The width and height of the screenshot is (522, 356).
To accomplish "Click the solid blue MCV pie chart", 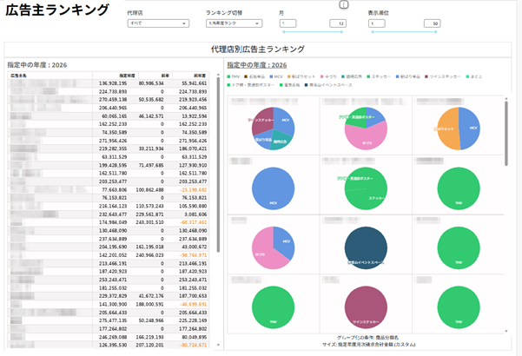I will click(x=273, y=188).
